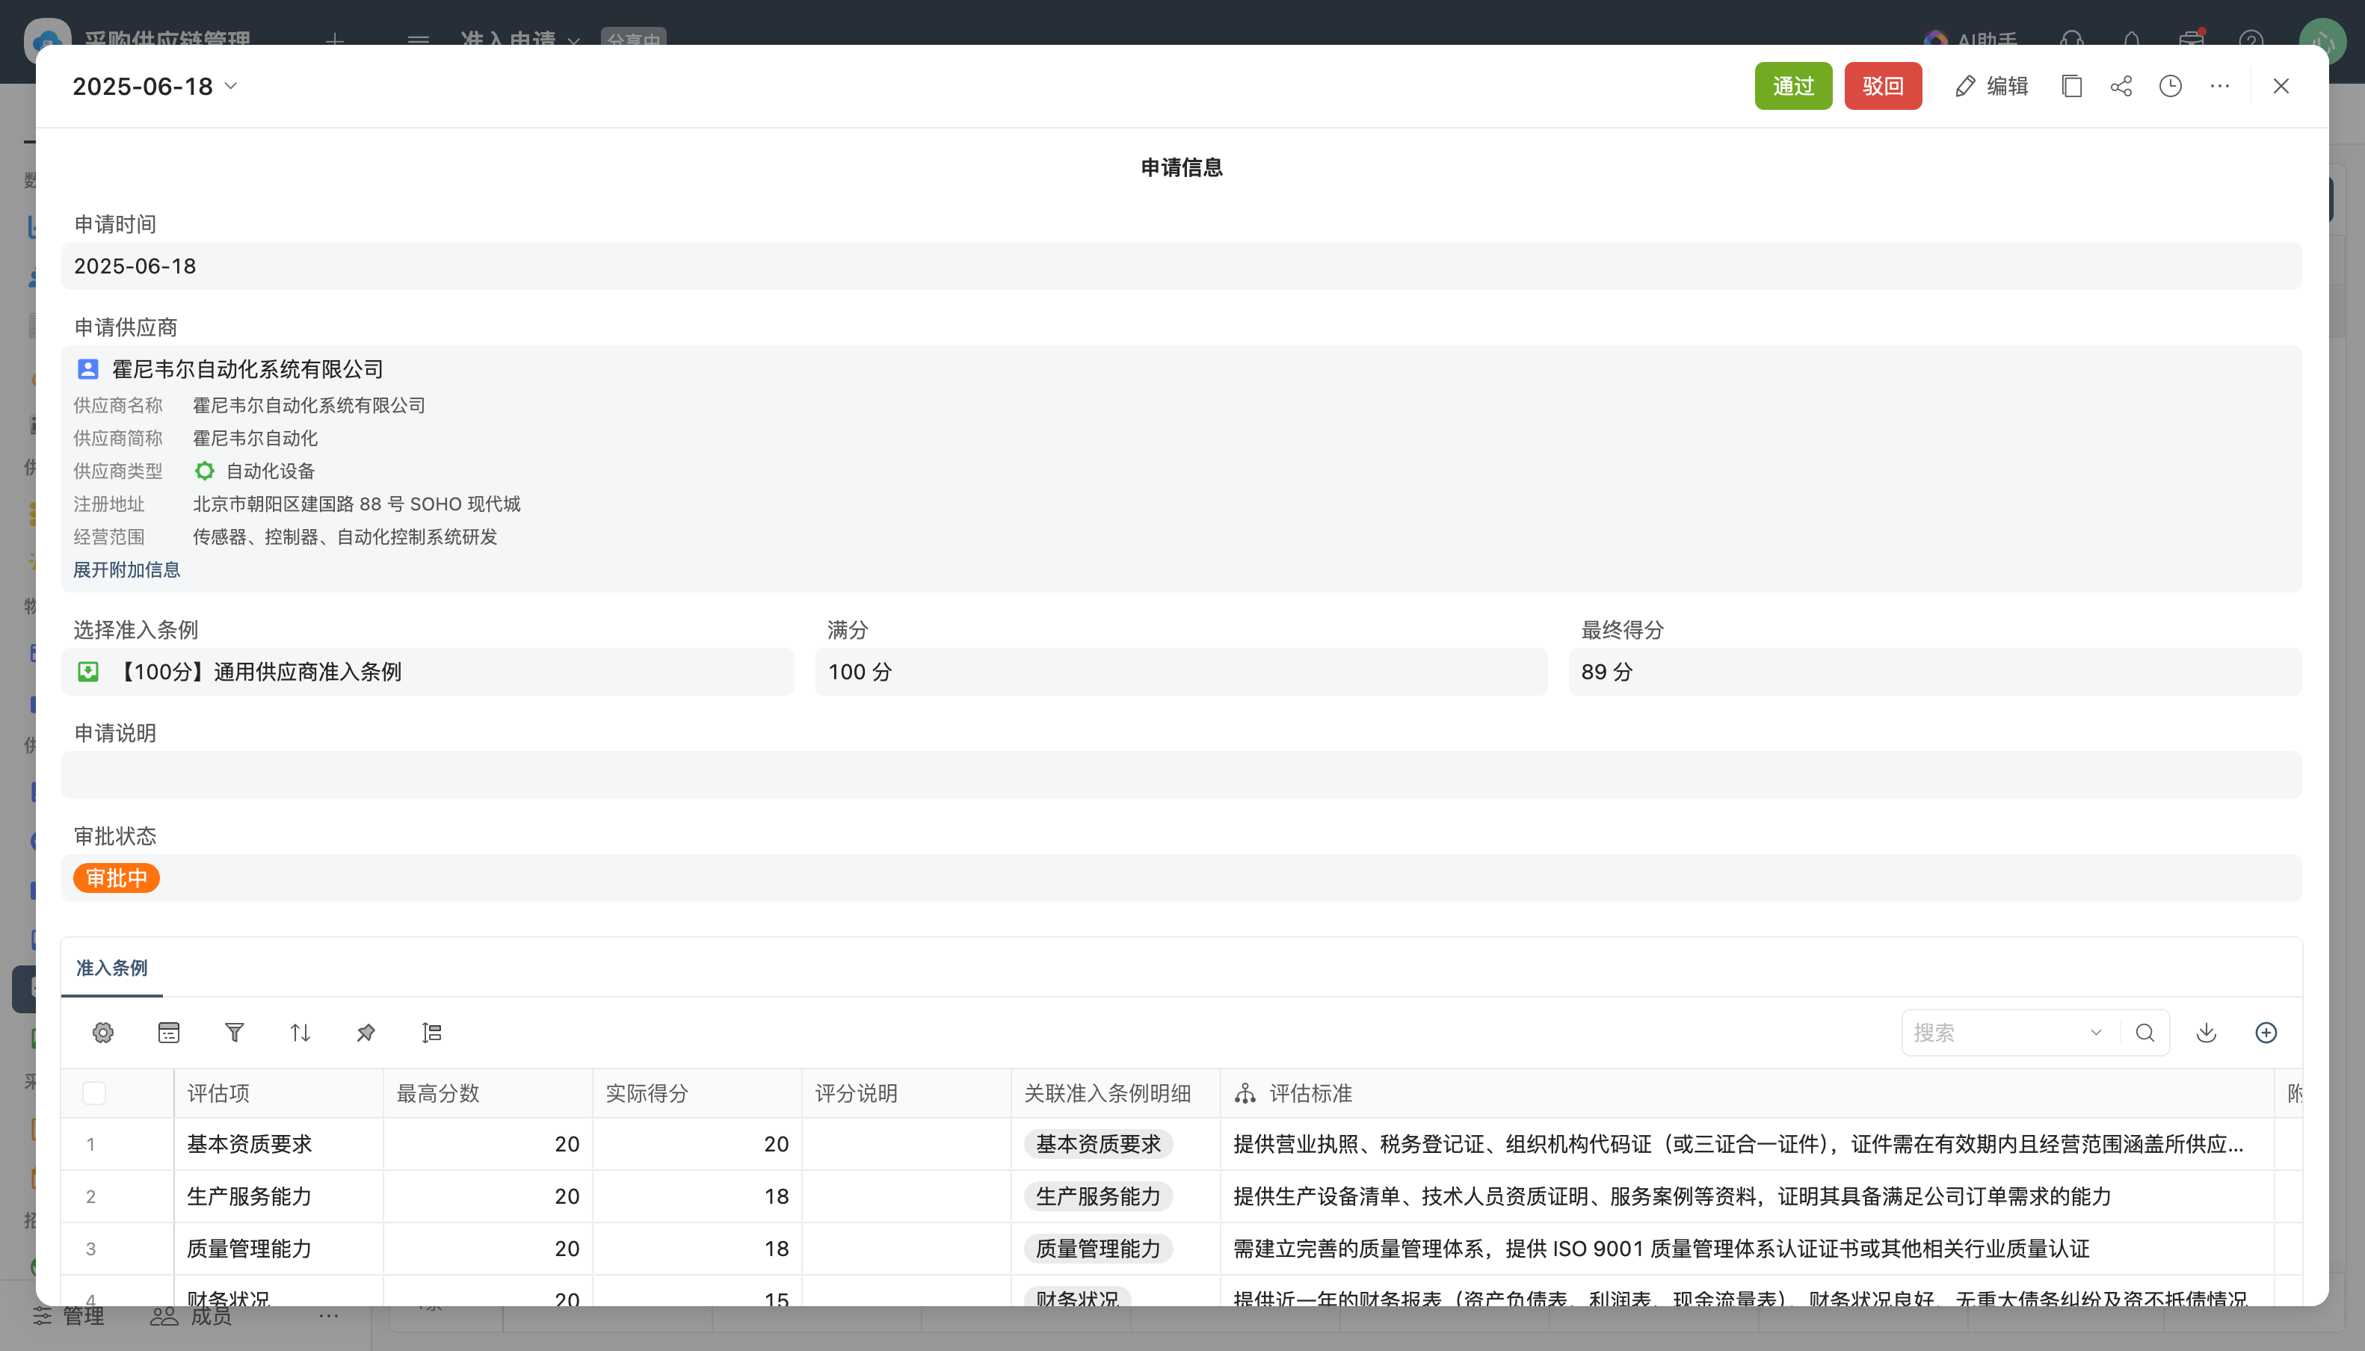Expand 展开附加信息 link
Viewport: 2365px width, 1351px height.
126,569
